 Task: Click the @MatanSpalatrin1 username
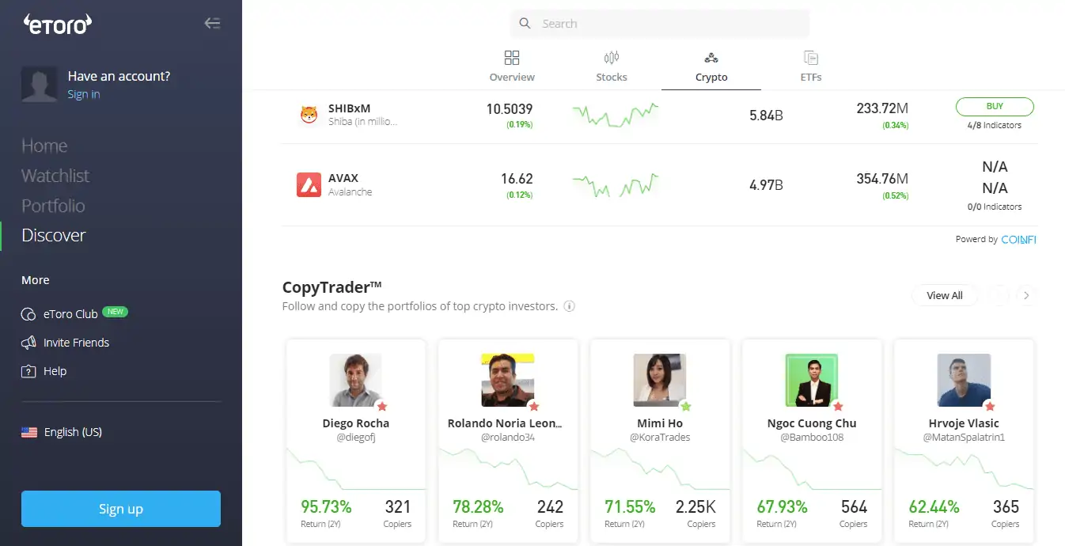pyautogui.click(x=964, y=438)
